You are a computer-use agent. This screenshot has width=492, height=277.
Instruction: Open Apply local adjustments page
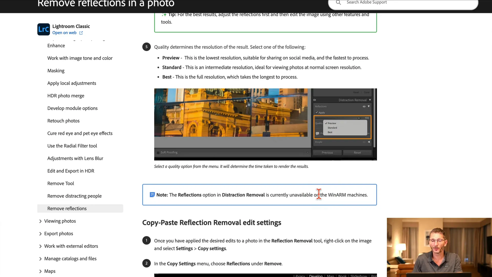point(72,83)
